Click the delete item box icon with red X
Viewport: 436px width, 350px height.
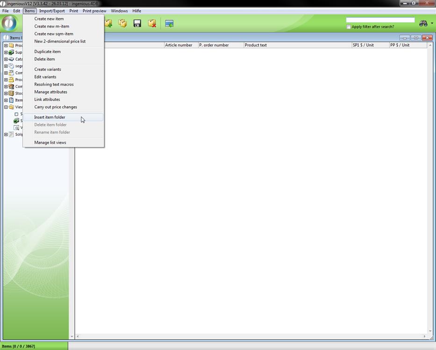(x=152, y=23)
